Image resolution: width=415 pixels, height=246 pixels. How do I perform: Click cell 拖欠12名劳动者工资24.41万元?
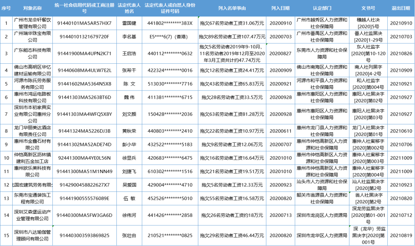(x=232, y=70)
